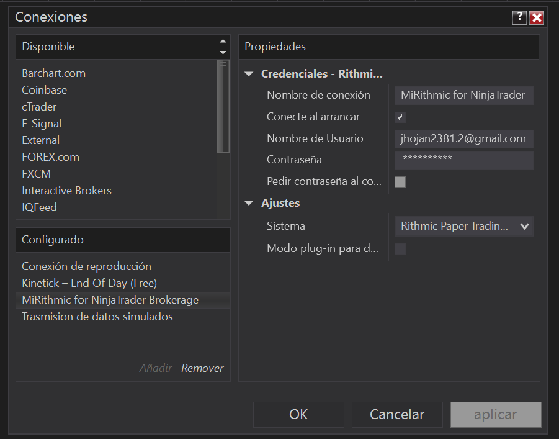Choose Coinbase in Disponible list
The width and height of the screenshot is (559, 439).
coord(45,90)
